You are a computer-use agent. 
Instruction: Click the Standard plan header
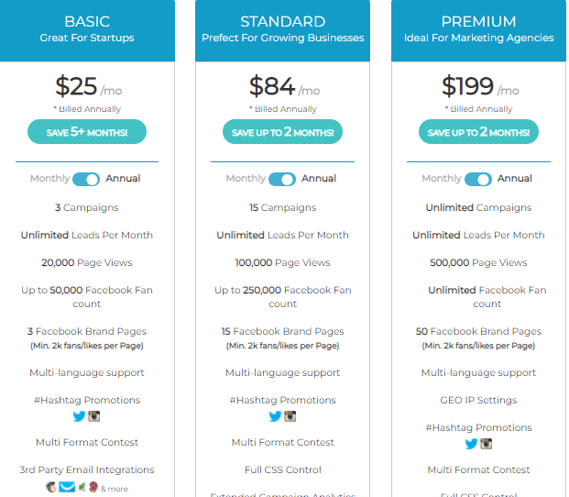point(283,30)
